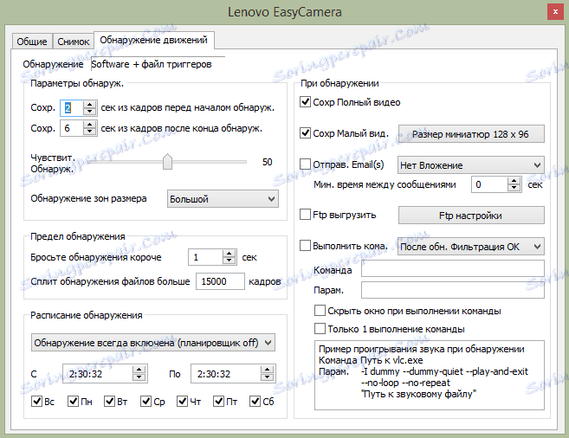Viewport: 569px width, 438px height.
Task: Click the Команда input field
Action: (453, 268)
